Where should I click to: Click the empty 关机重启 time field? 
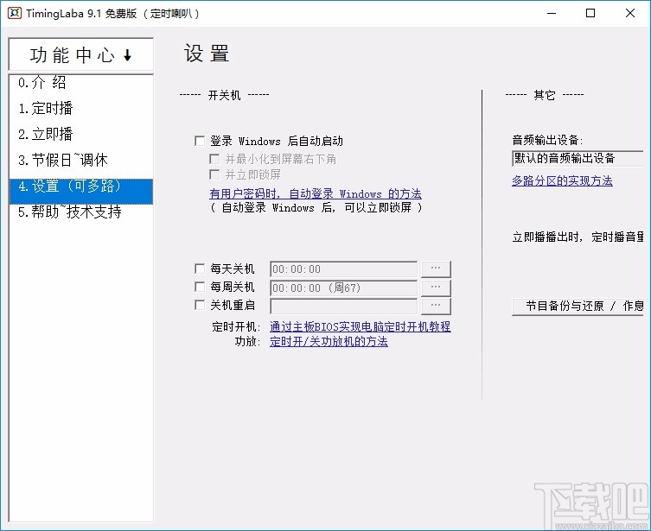[343, 307]
